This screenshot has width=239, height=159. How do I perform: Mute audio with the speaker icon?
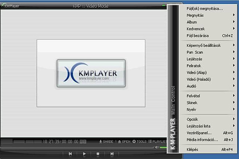(x=157, y=147)
